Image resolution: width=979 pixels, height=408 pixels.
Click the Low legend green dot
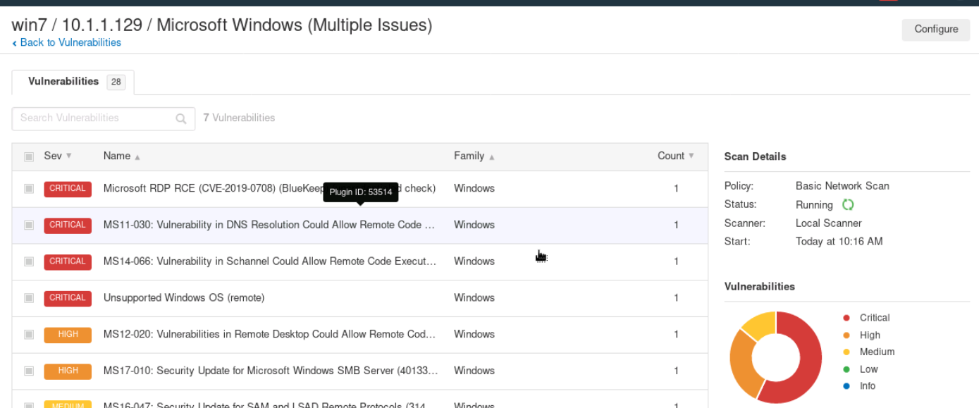coord(846,369)
